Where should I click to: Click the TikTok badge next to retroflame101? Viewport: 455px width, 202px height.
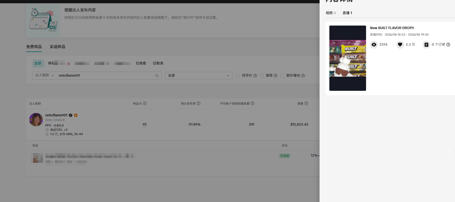(70, 115)
